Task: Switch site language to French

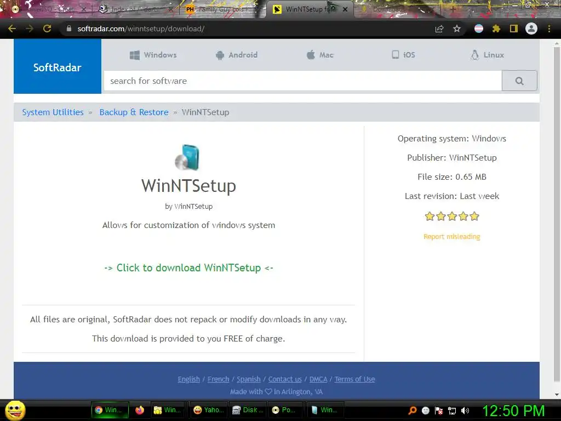Action: [218, 379]
